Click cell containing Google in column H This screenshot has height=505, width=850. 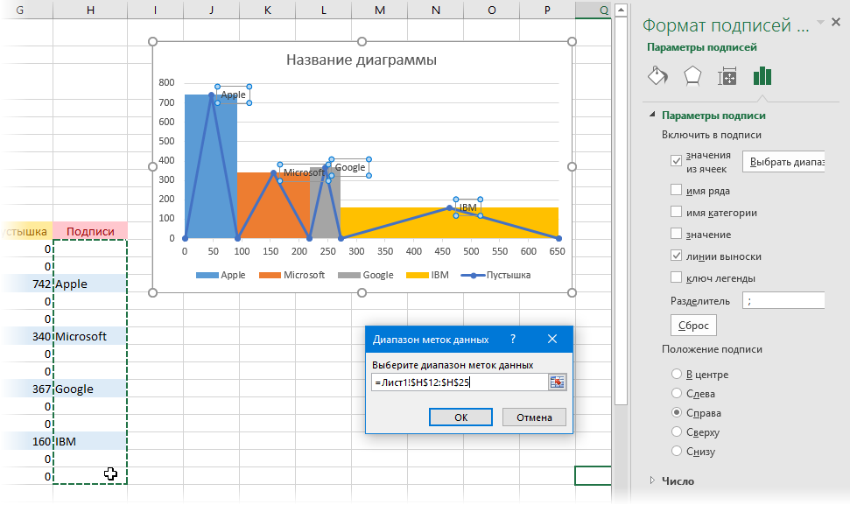(x=90, y=389)
